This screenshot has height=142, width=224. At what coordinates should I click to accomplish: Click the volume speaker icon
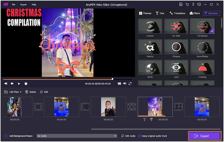(x=125, y=84)
